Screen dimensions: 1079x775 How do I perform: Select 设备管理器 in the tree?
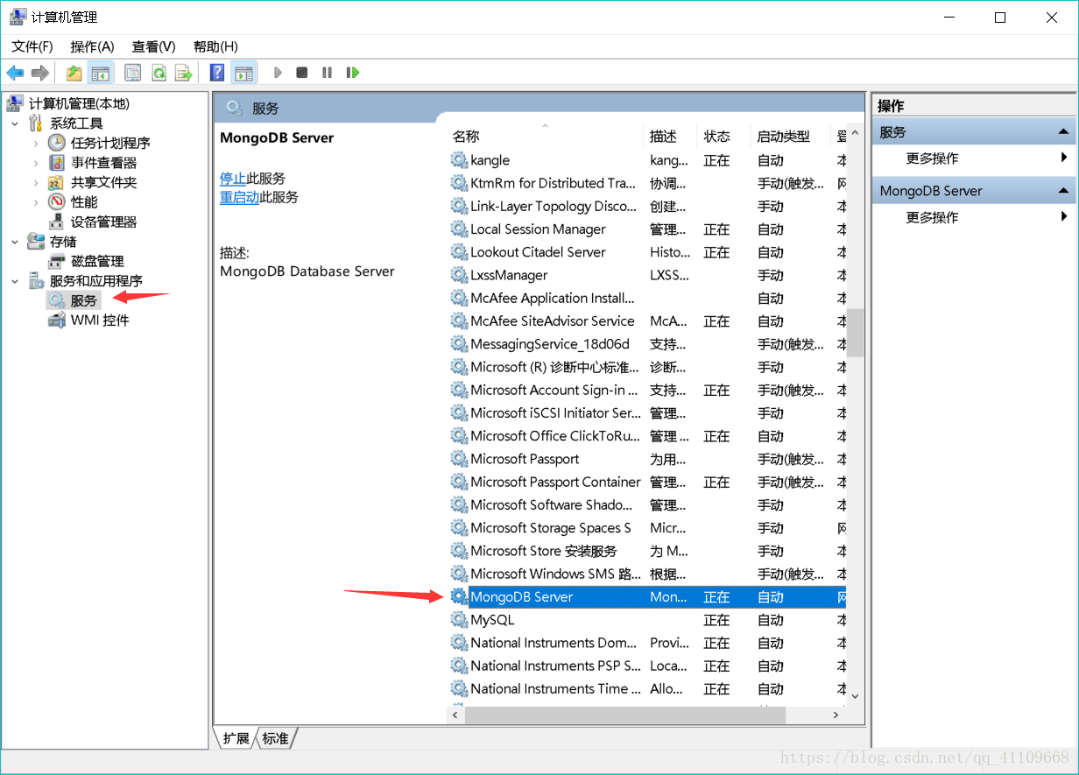[104, 222]
